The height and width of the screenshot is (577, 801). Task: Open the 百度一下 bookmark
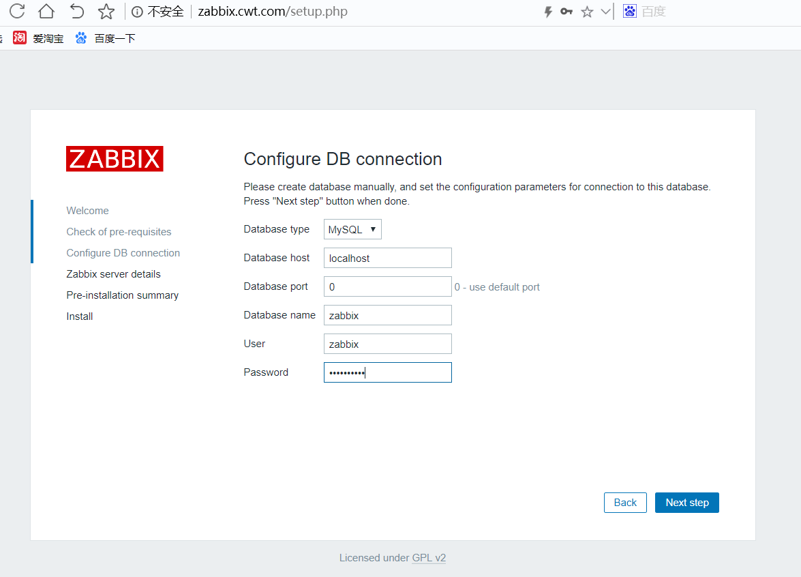(105, 38)
